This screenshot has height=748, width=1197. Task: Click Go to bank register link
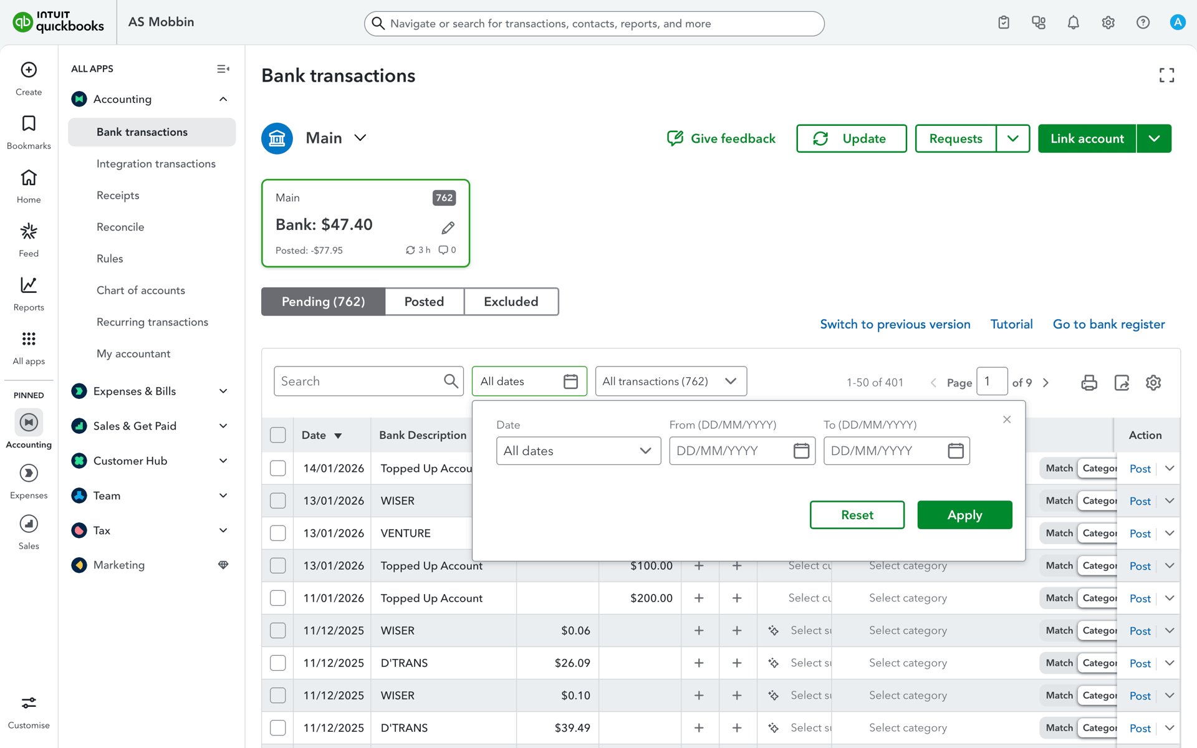(1108, 324)
